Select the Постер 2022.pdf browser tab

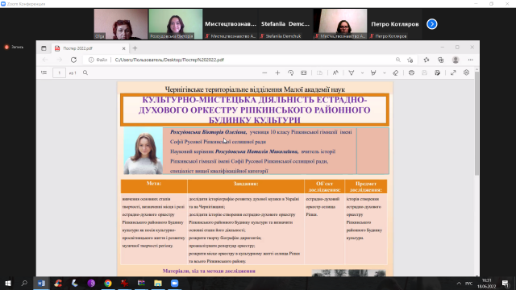click(89, 48)
